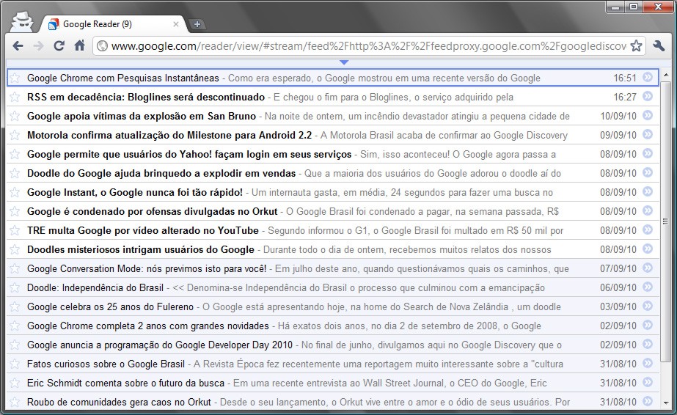This screenshot has height=415, width=677.
Task: Expand 'Google Chrome completa 2 anos' entry
Action: click(x=333, y=326)
